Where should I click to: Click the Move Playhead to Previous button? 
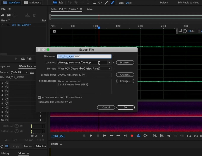coord(105,136)
